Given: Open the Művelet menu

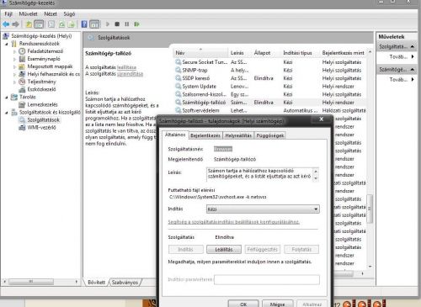Looking at the screenshot, I should pyautogui.click(x=28, y=13).
